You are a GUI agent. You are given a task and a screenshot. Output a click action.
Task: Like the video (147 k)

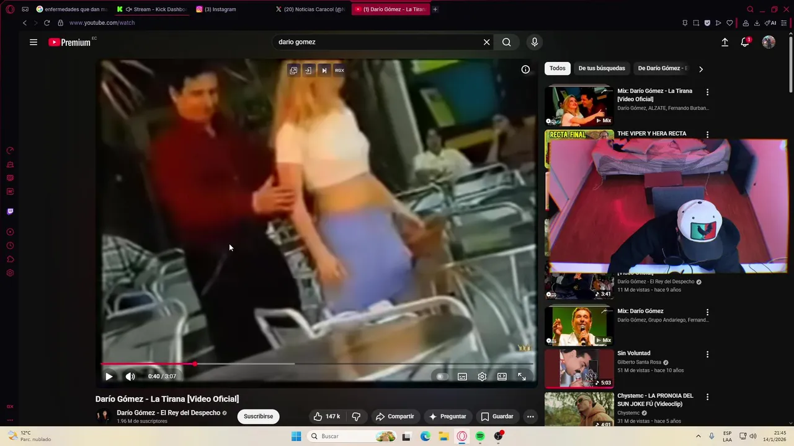(x=328, y=416)
